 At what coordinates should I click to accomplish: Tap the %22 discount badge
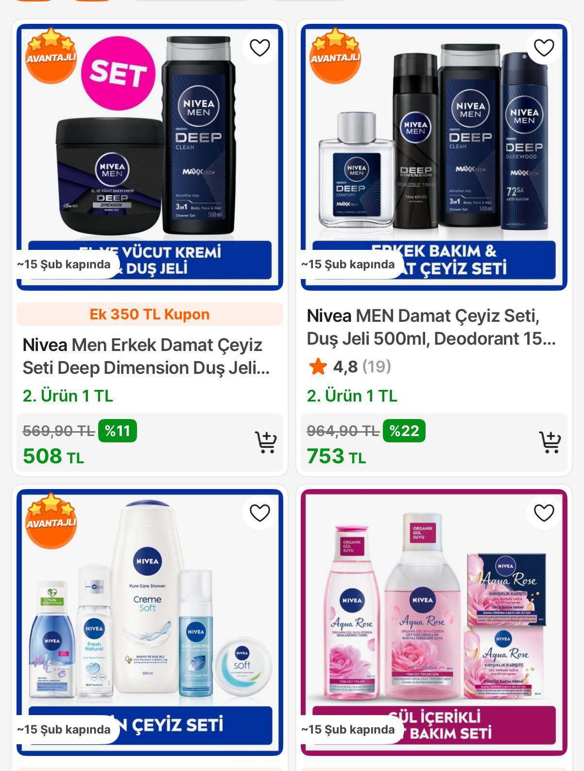(x=404, y=431)
